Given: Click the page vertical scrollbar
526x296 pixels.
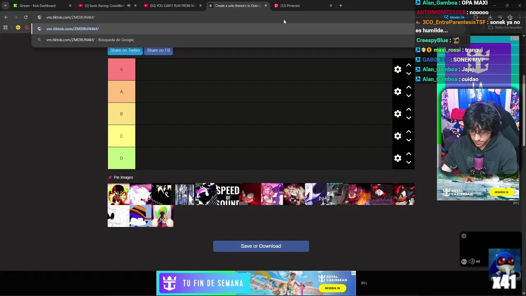Looking at the screenshot, I should [x=524, y=111].
